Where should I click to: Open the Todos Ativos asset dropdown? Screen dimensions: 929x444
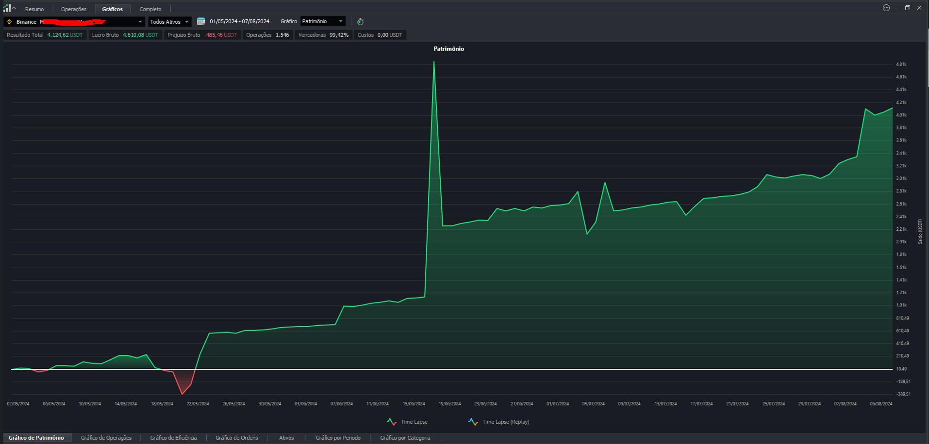tap(169, 22)
